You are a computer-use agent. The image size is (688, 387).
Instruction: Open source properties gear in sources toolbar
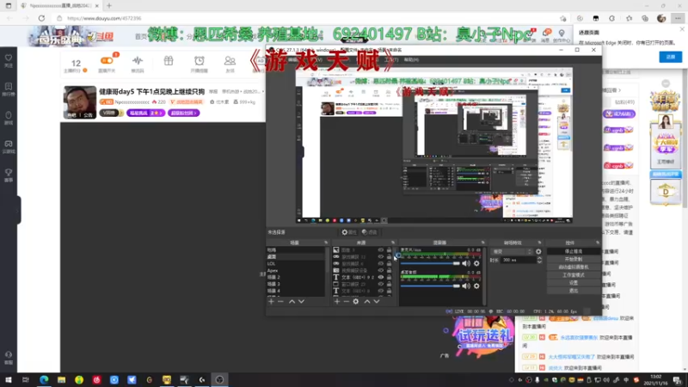click(356, 302)
